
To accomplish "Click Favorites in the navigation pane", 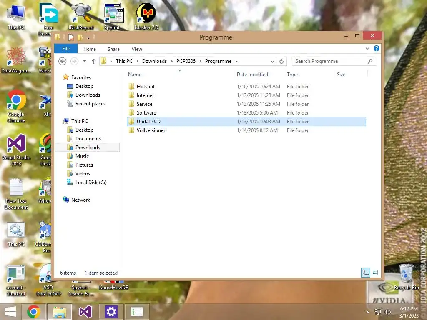I will coord(81,77).
